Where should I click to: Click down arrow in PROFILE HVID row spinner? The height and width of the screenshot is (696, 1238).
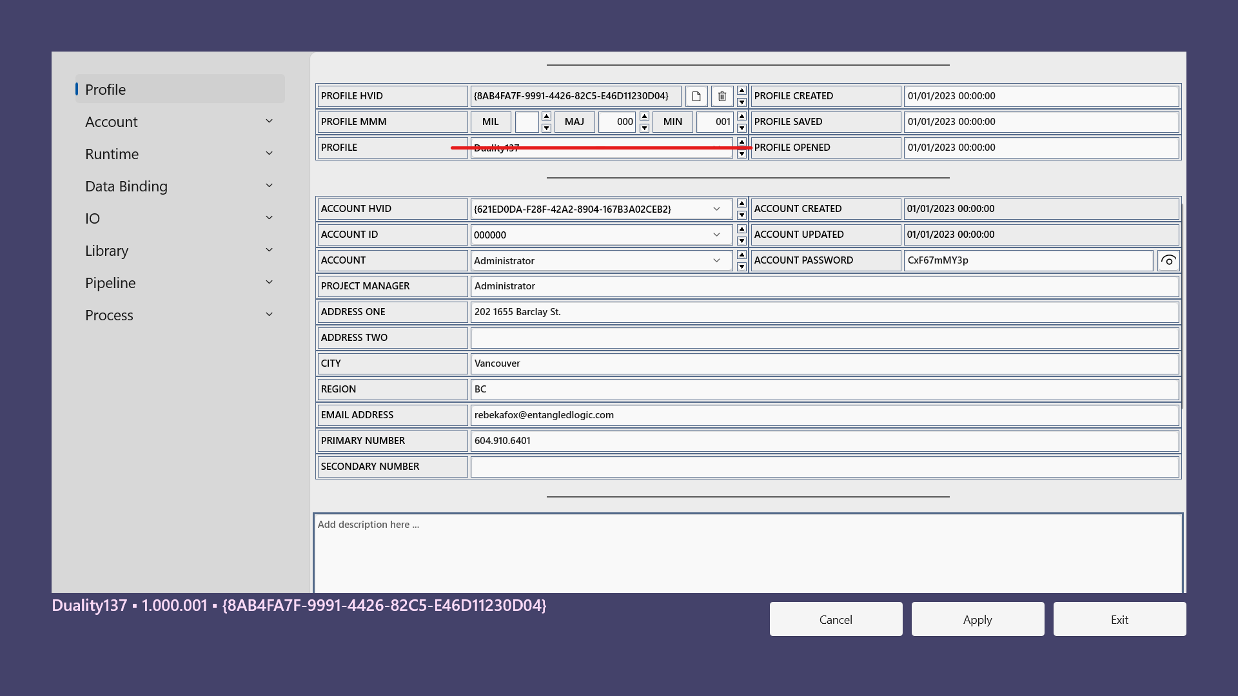742,102
